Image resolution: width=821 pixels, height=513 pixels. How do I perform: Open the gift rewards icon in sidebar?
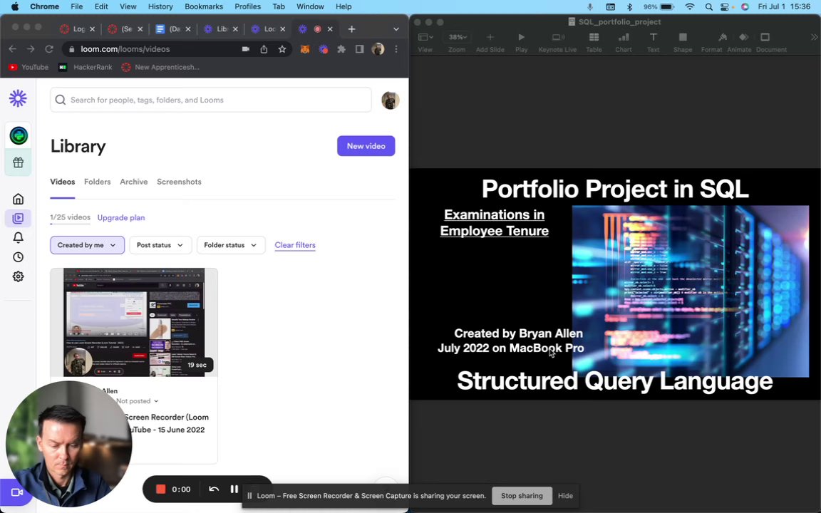(x=19, y=162)
